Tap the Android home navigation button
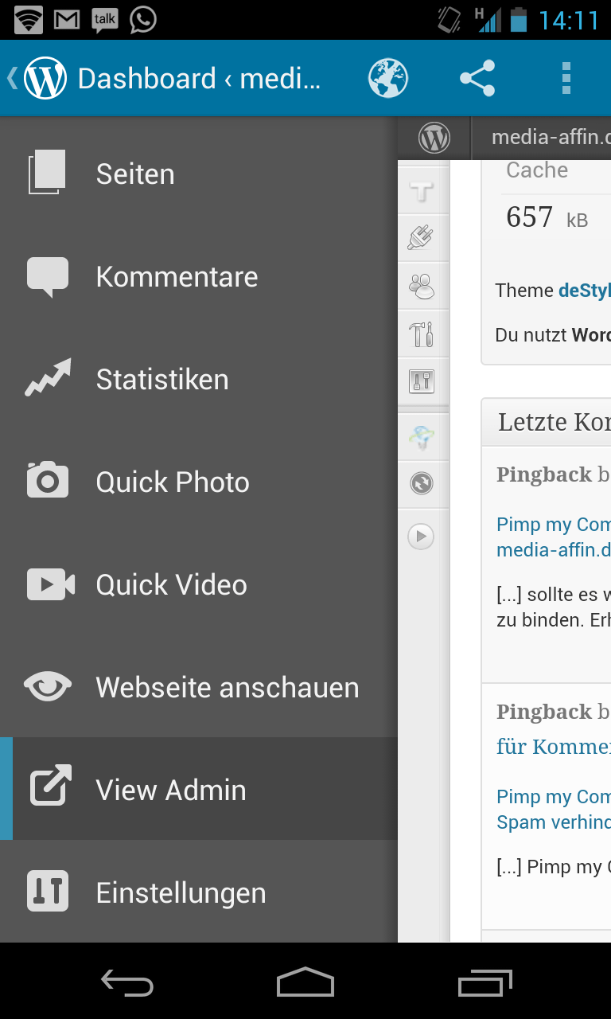The width and height of the screenshot is (611, 1019). (305, 982)
